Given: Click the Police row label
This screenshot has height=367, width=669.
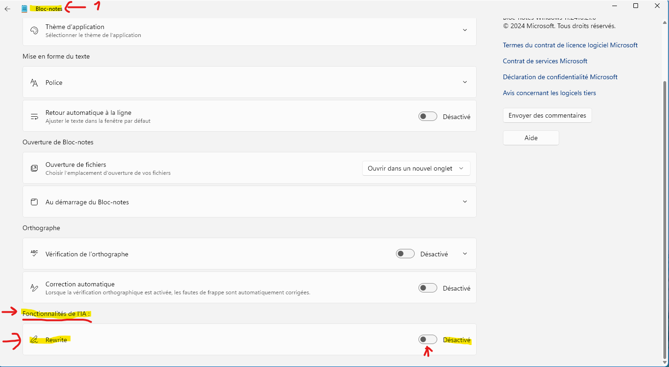Looking at the screenshot, I should coord(54,82).
